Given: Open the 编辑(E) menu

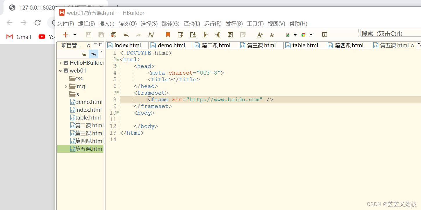Looking at the screenshot, I should point(87,23).
